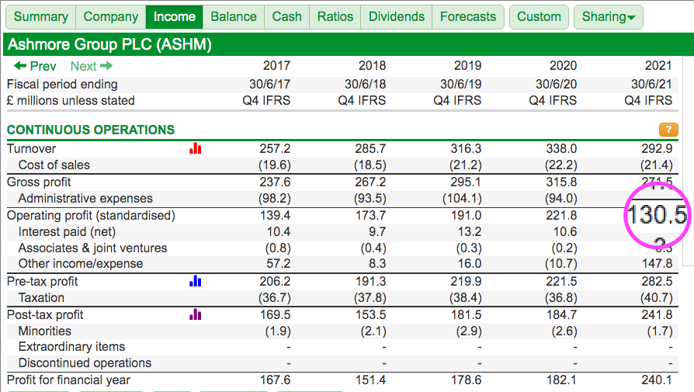Click the 2021 column header

[658, 65]
